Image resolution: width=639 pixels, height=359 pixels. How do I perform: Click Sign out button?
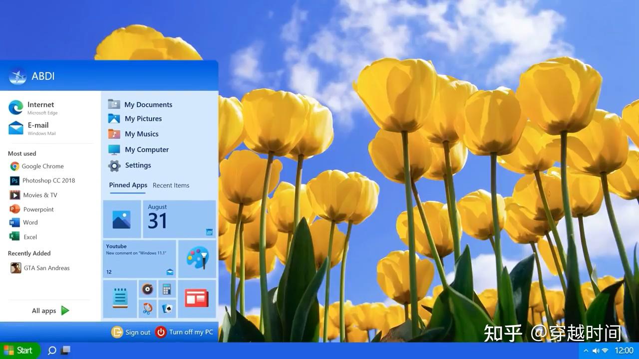[131, 332]
